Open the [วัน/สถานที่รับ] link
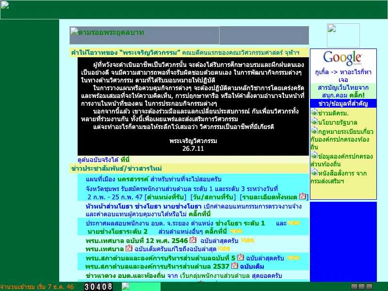Screen dimensions: 388x291 click(213, 197)
